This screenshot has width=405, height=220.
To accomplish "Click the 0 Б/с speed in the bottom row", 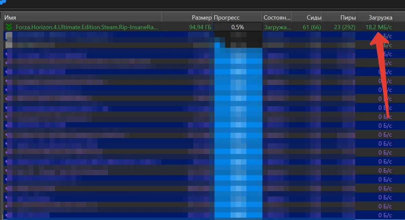I will point(385,215).
